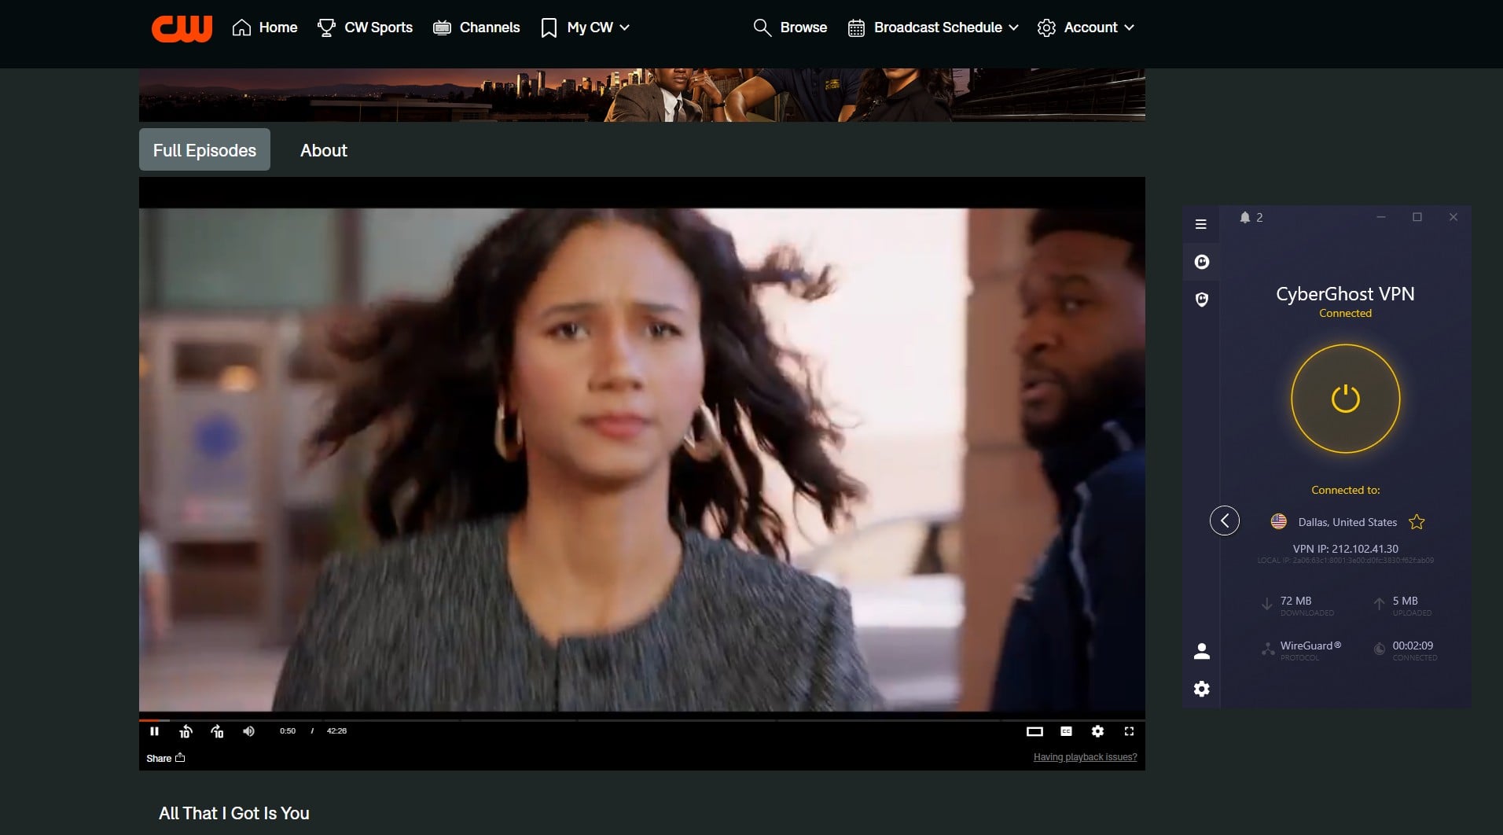Select the Dallas, United States location

point(1347,522)
